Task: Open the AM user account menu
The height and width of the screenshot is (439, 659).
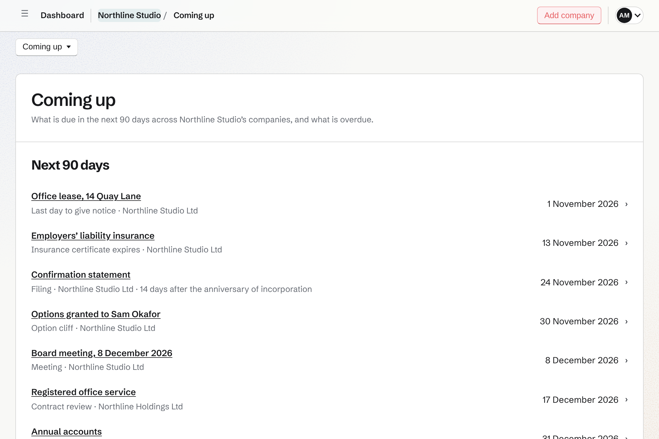Action: coord(629,15)
